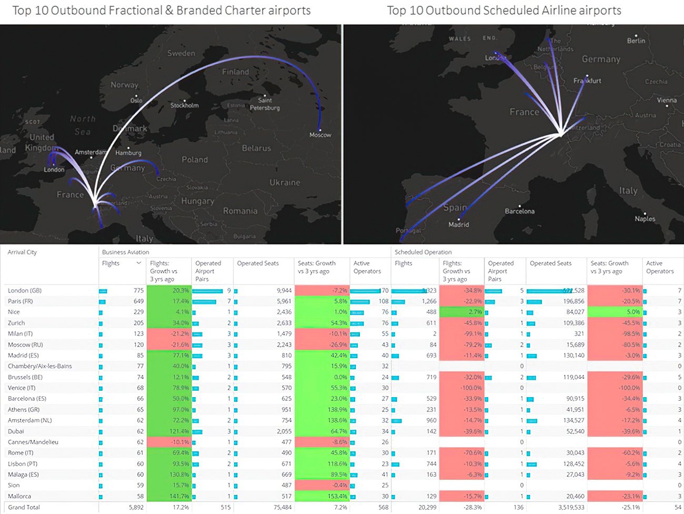
Task: Select the Grand Total 20,299 scheduled flights value
Action: (427, 508)
